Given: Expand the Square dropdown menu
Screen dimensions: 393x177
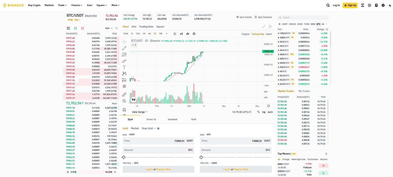Looking at the screenshot, I should [101, 5].
